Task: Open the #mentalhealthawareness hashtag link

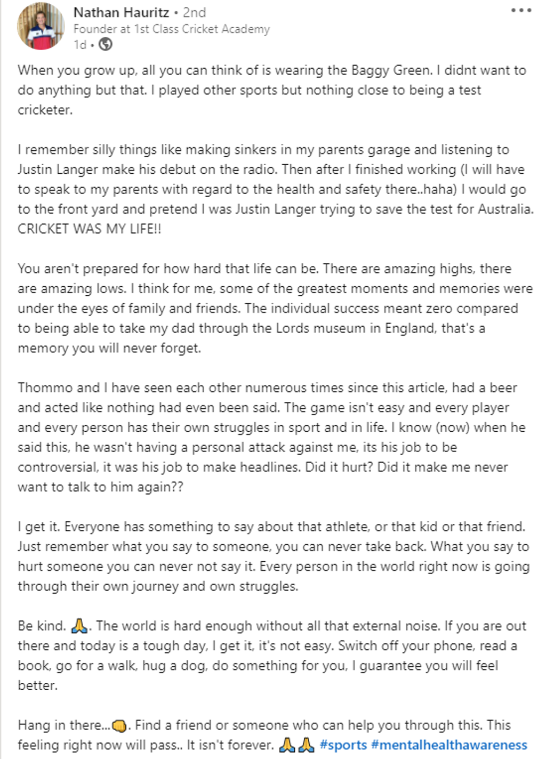Action: tap(449, 745)
